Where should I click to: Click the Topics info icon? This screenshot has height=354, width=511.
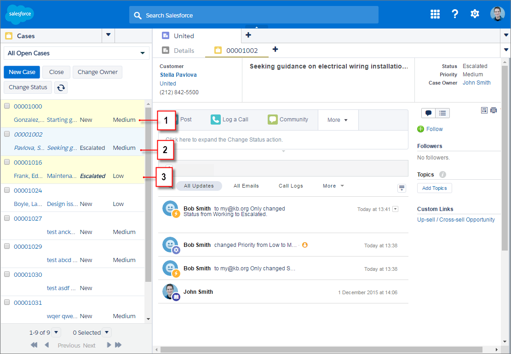pyautogui.click(x=442, y=175)
